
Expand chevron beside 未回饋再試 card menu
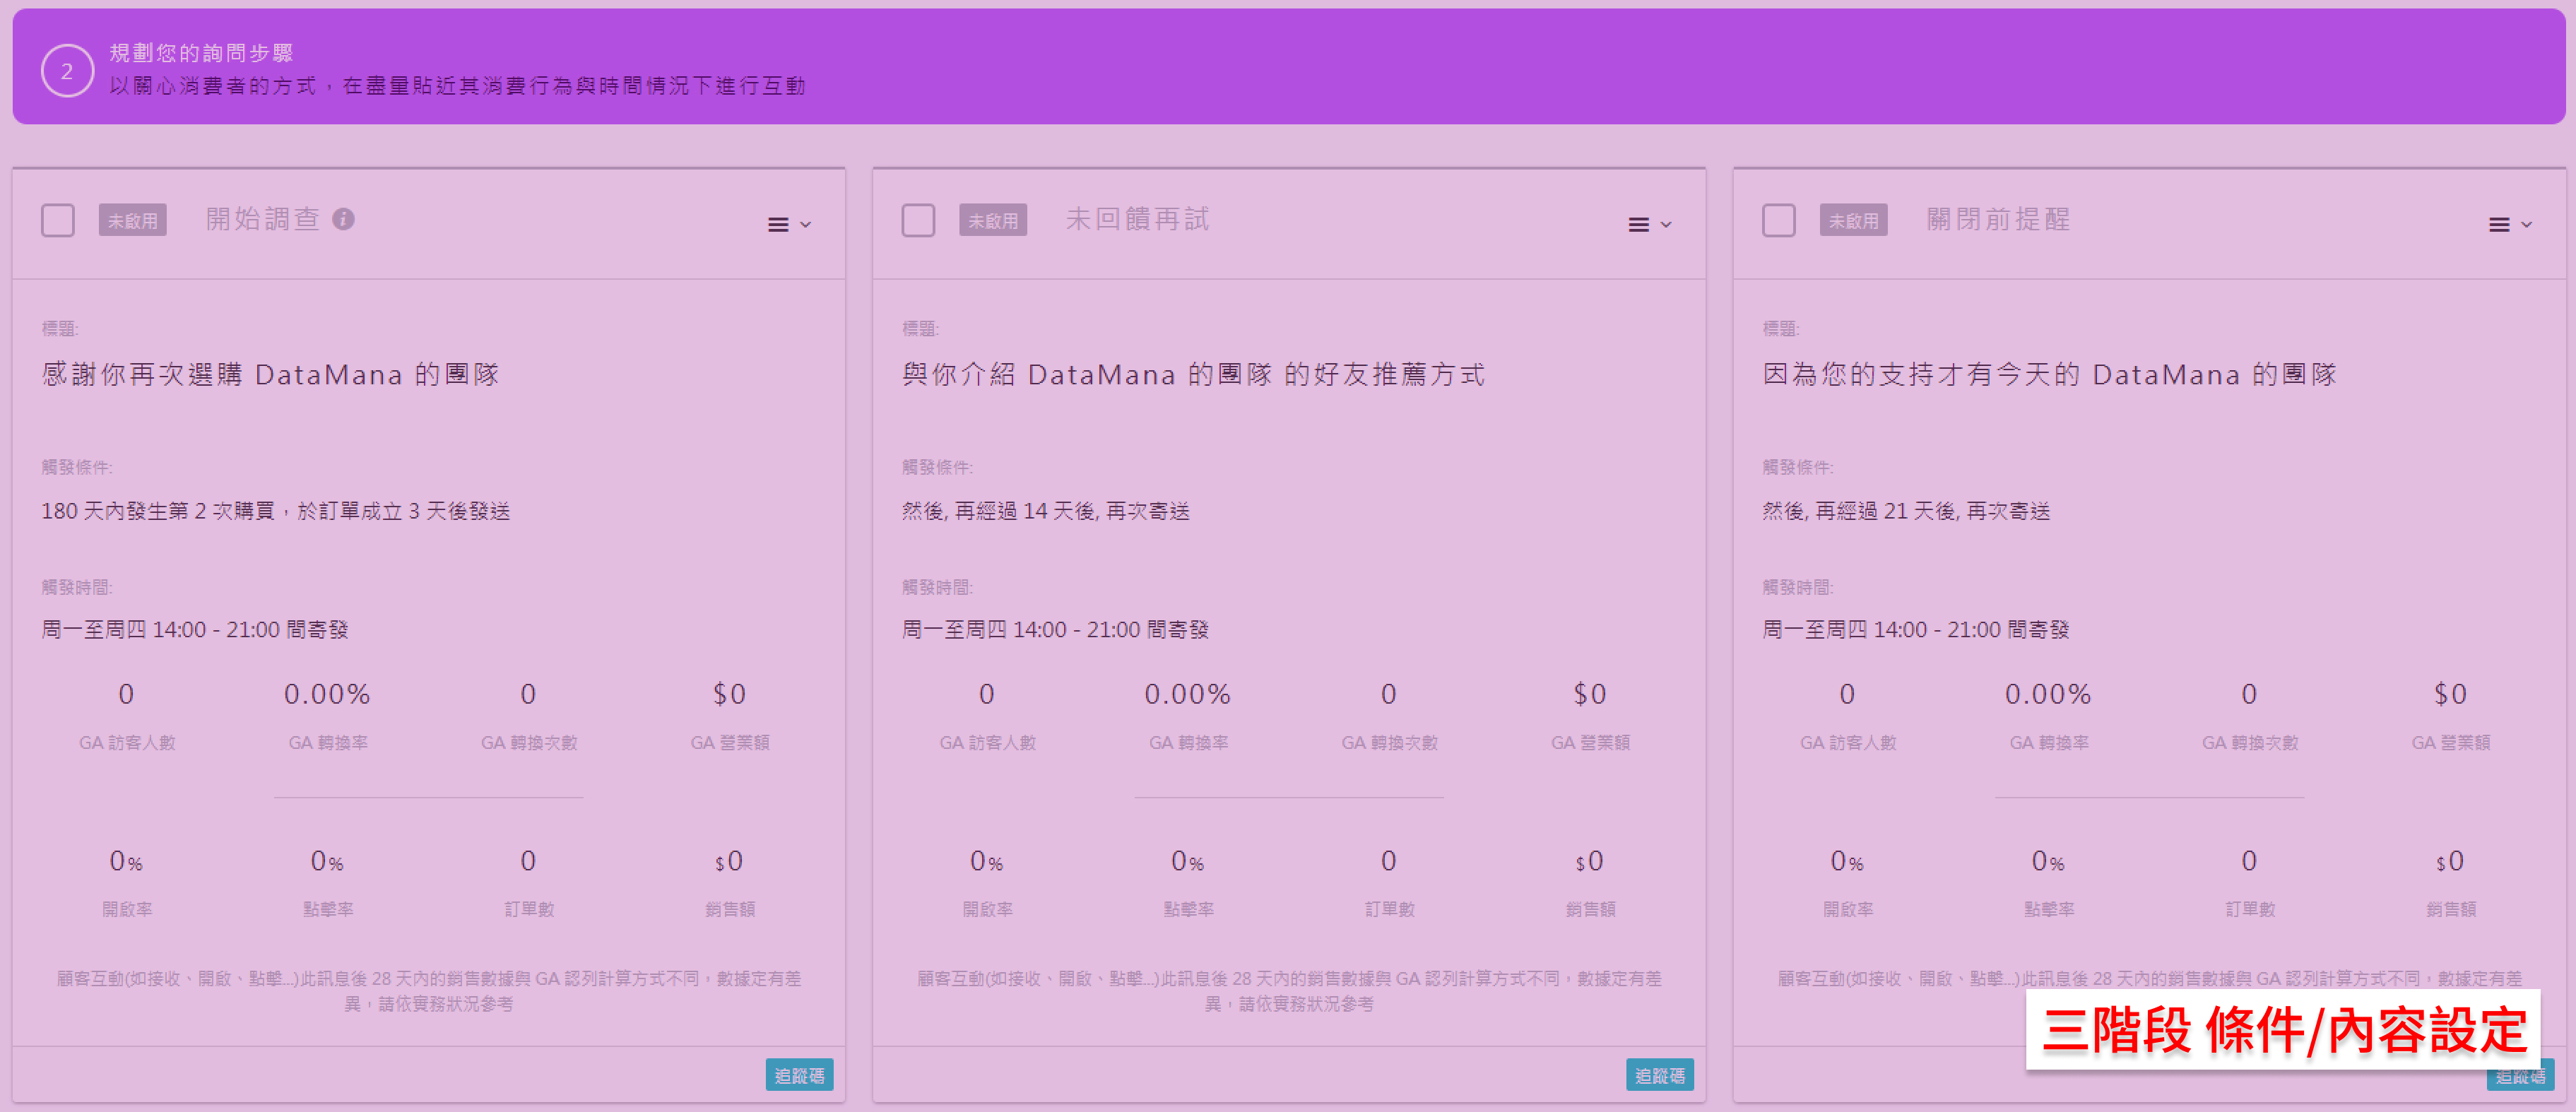pos(1666,225)
